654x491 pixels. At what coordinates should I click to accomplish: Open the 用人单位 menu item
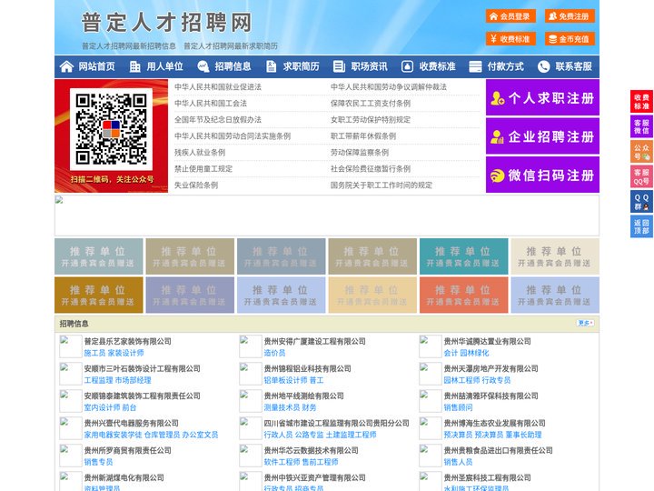point(164,66)
